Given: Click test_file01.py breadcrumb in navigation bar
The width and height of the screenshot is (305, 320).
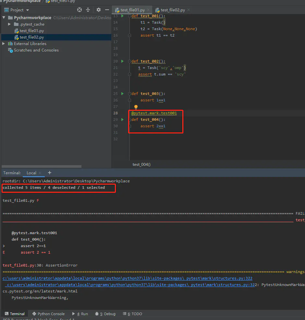Looking at the screenshot, I should click(x=60, y=1).
